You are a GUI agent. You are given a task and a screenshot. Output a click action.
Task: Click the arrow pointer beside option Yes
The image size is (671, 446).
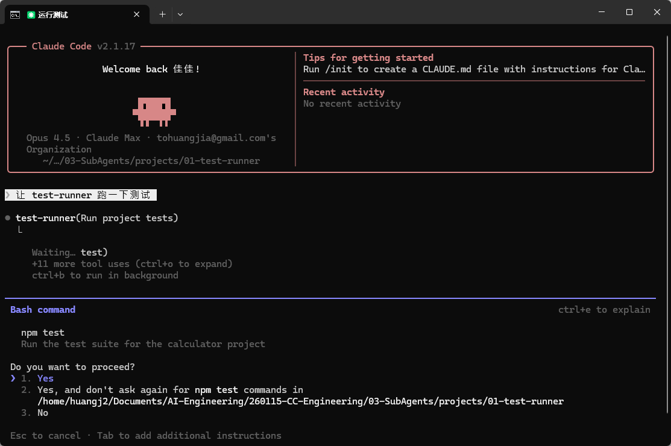13,378
